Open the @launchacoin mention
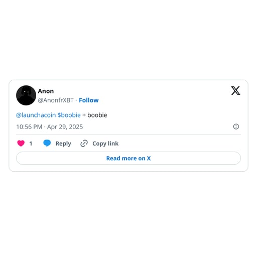 coord(36,115)
